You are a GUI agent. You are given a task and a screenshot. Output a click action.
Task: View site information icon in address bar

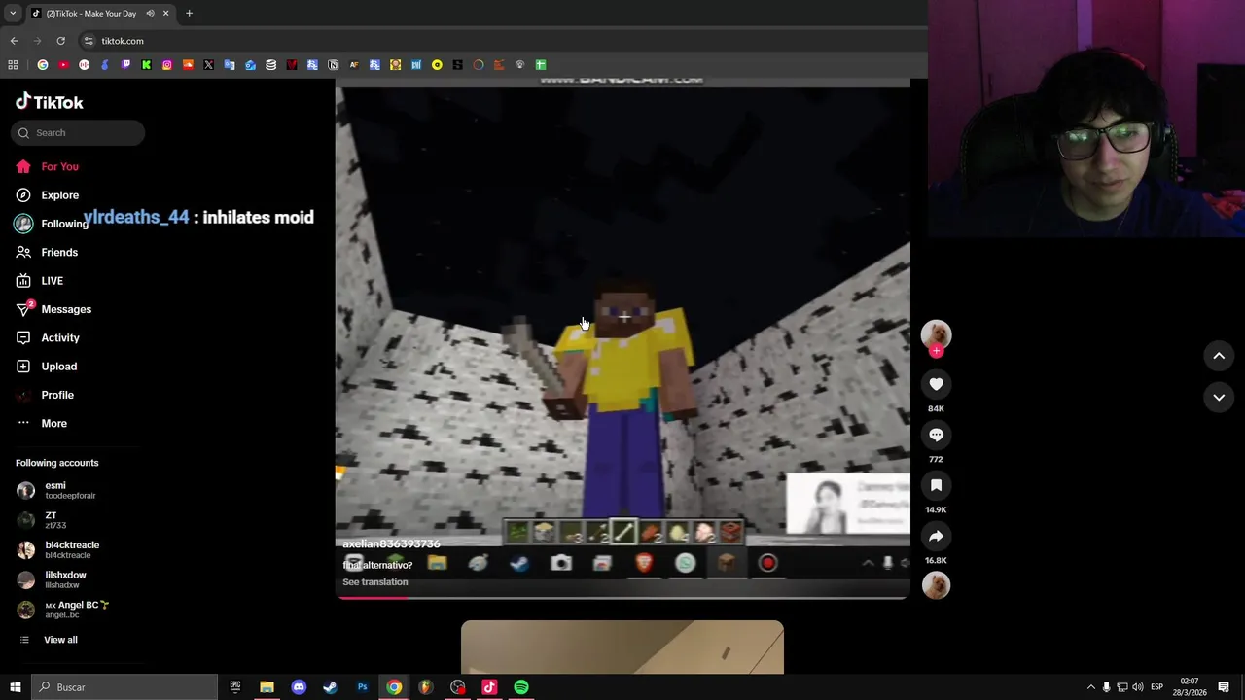point(89,41)
